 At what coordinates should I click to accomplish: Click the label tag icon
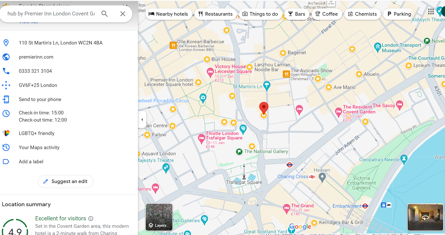6,161
